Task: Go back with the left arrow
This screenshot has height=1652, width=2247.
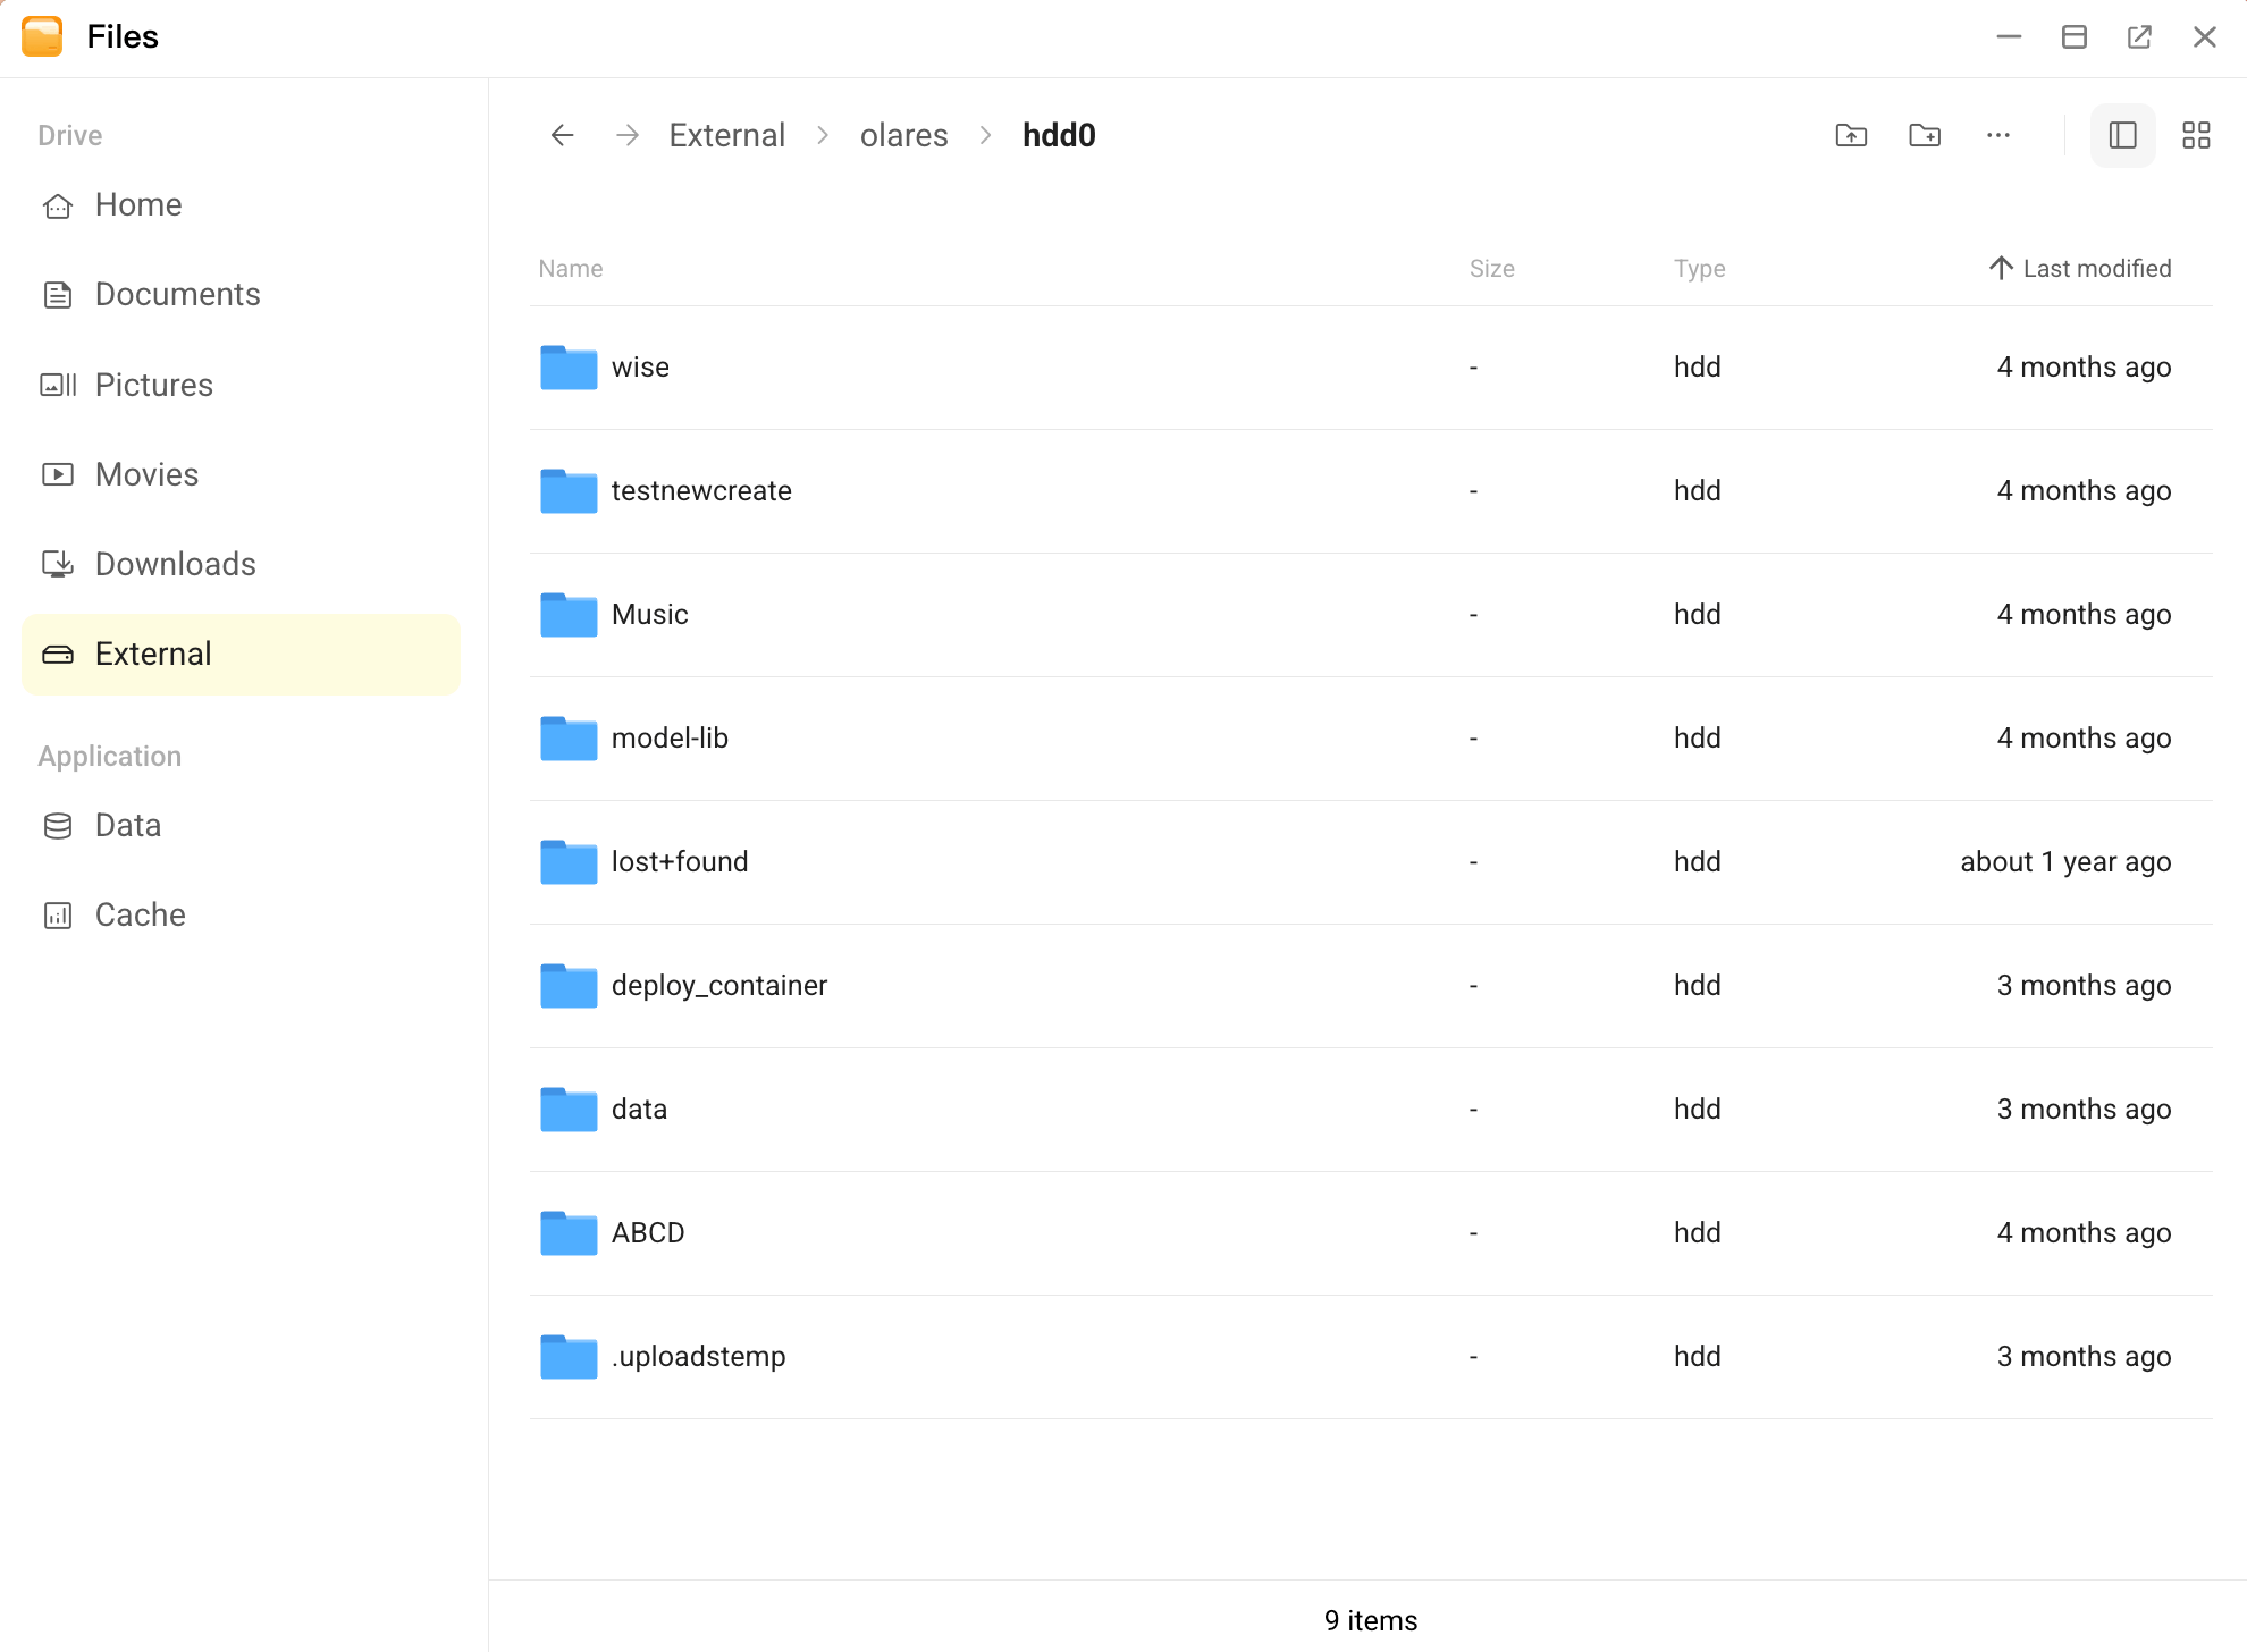Action: (562, 135)
